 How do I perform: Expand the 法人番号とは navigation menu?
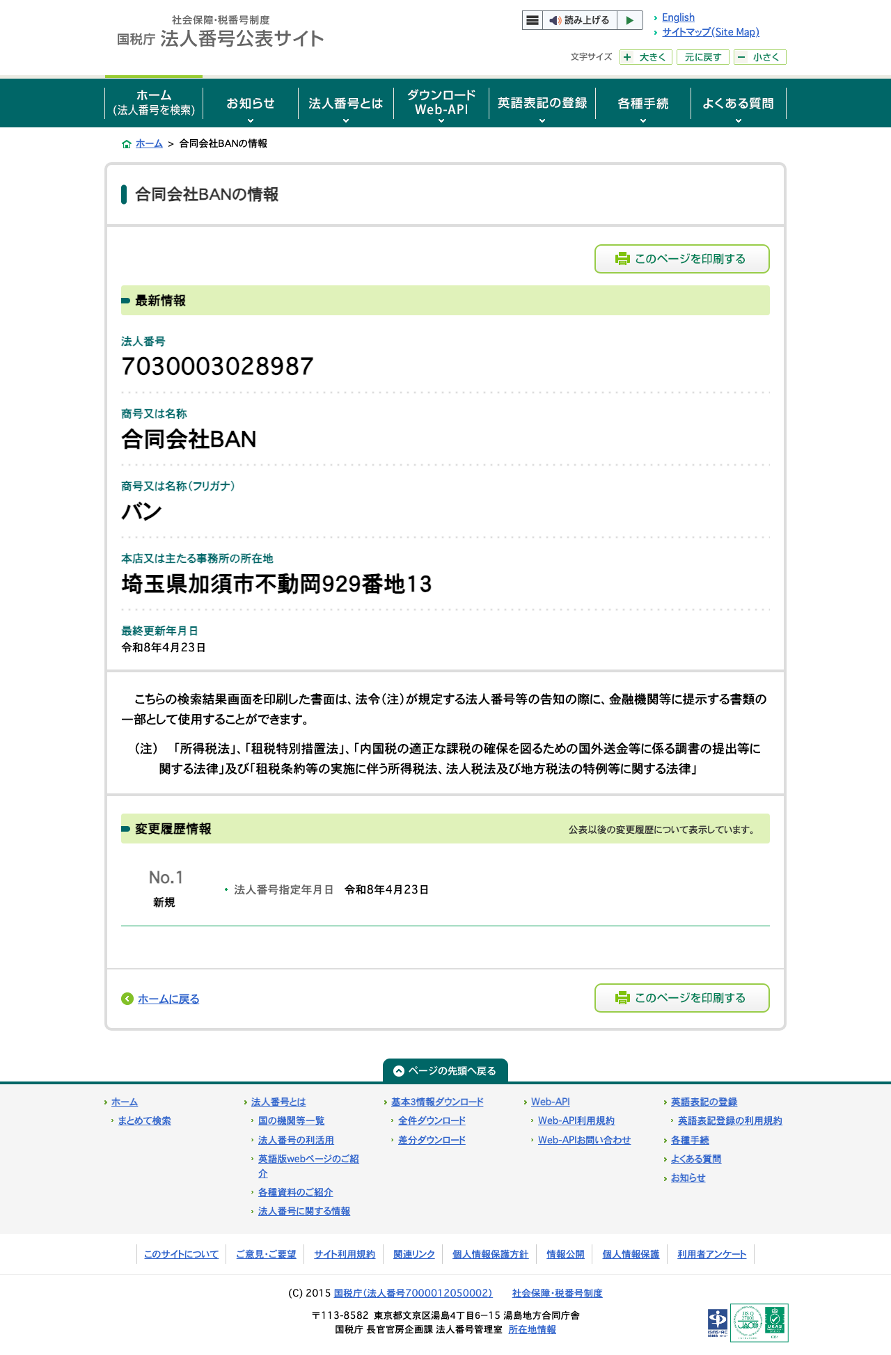(346, 103)
